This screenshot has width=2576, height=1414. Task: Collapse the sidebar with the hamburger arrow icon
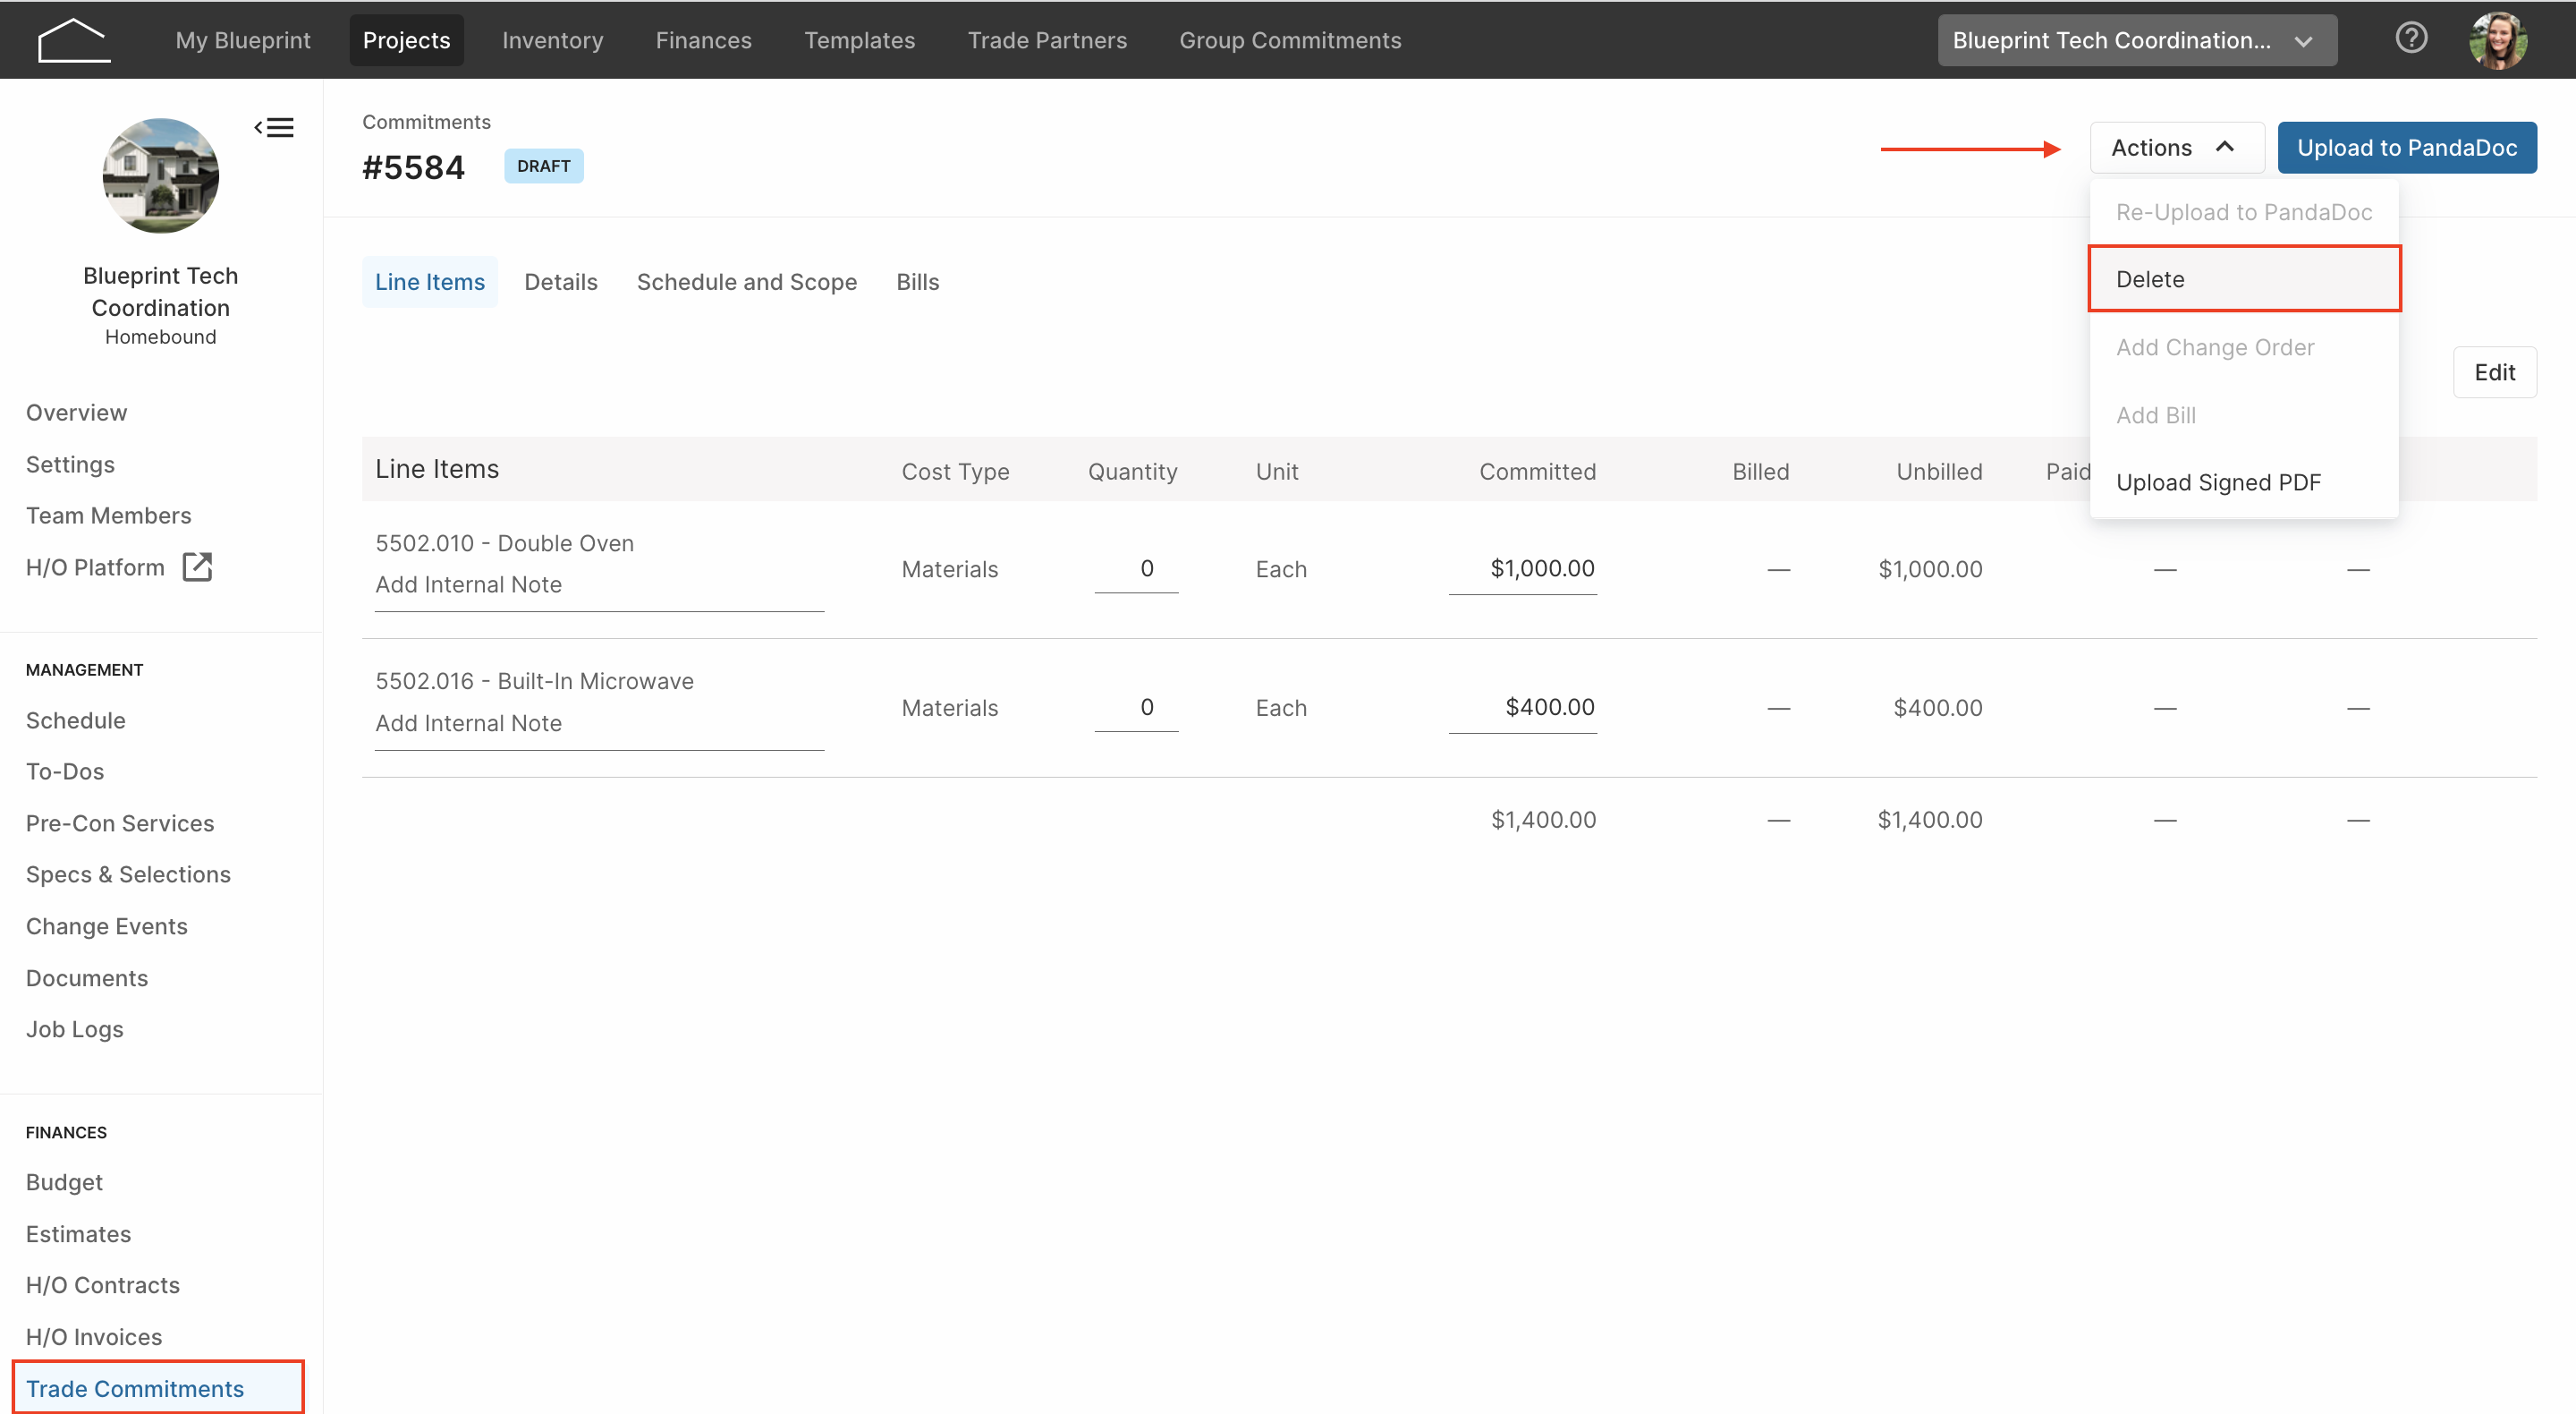coord(273,127)
